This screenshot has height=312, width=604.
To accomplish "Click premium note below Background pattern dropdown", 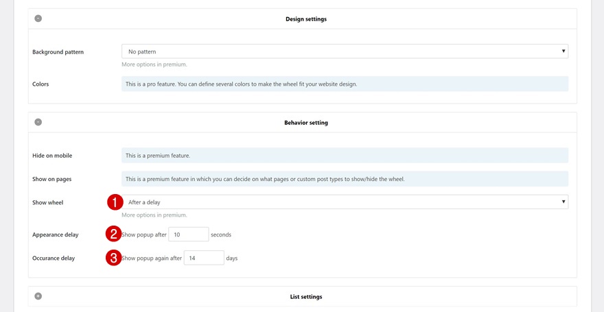I will tap(154, 64).
